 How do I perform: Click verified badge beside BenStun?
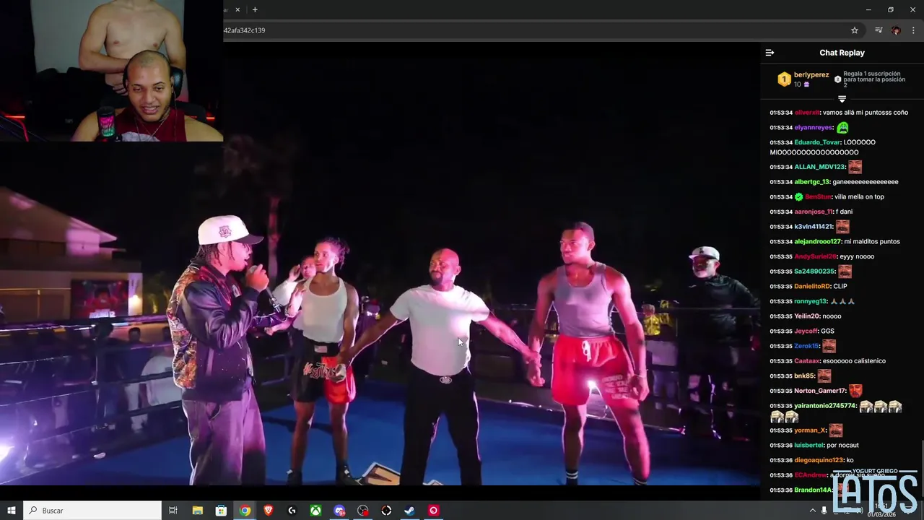[798, 196]
